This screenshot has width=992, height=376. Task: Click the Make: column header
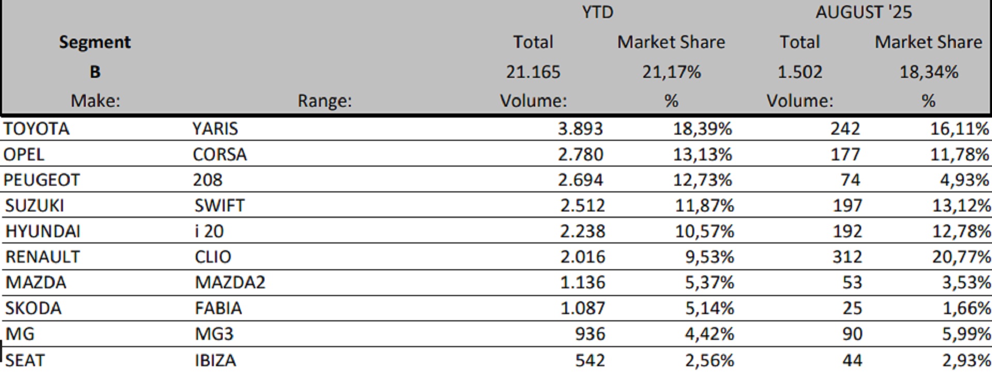coord(95,100)
